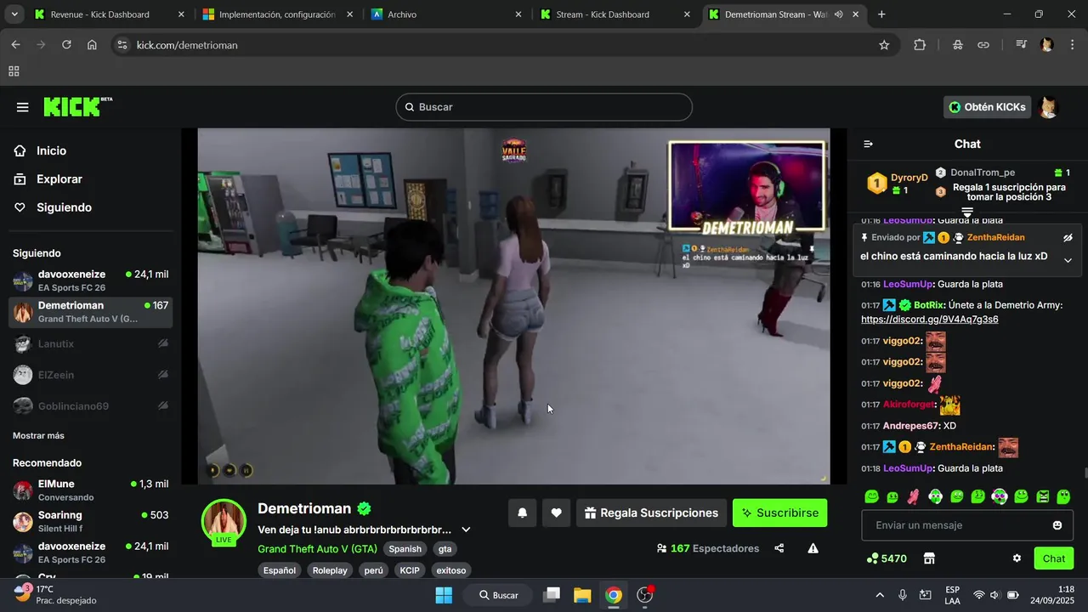This screenshot has height=612, width=1088.
Task: Open Grand Theft Auto V (GTA) category link
Action: 317,549
